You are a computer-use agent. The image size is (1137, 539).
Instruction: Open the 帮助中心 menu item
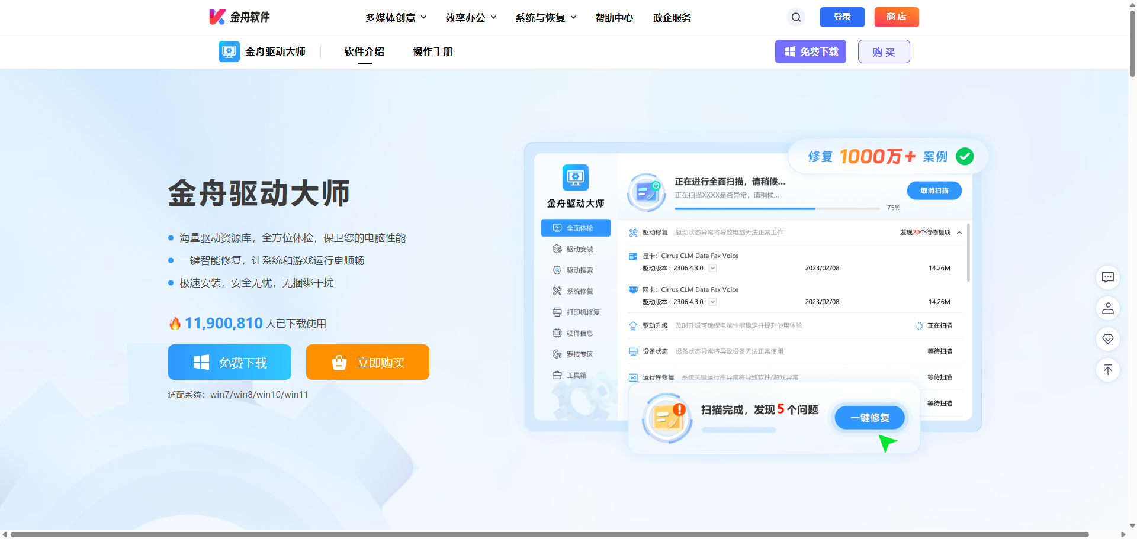point(614,18)
